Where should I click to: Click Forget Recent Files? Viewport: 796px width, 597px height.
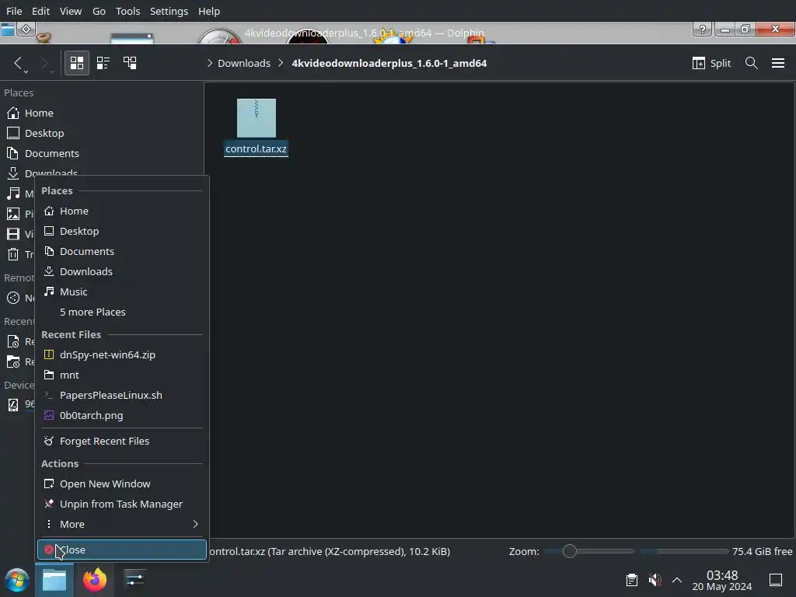click(x=122, y=442)
